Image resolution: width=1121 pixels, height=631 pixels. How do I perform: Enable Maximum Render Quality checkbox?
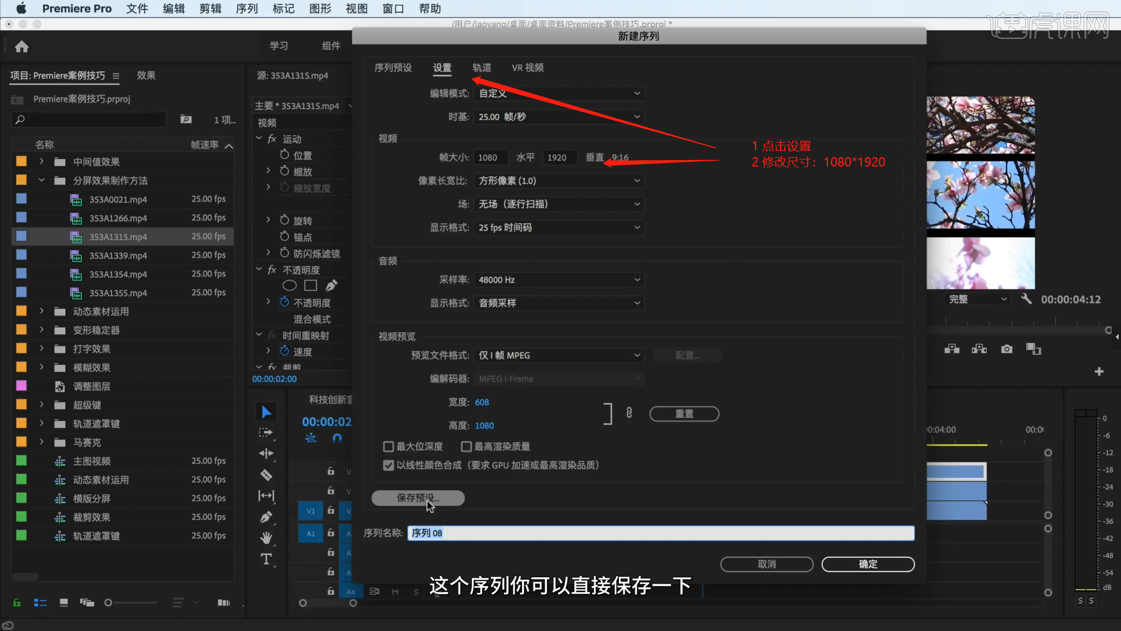(x=466, y=446)
